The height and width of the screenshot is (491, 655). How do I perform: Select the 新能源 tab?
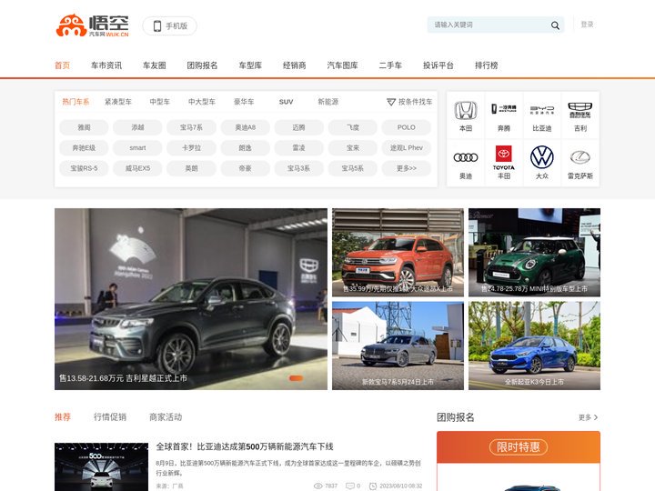[x=328, y=102]
